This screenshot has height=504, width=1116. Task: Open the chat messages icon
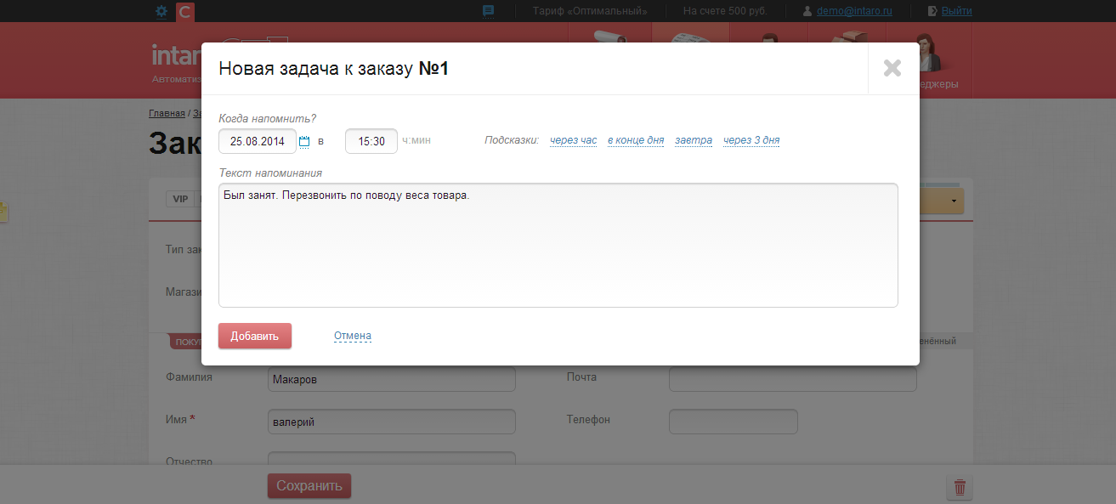pyautogui.click(x=488, y=11)
